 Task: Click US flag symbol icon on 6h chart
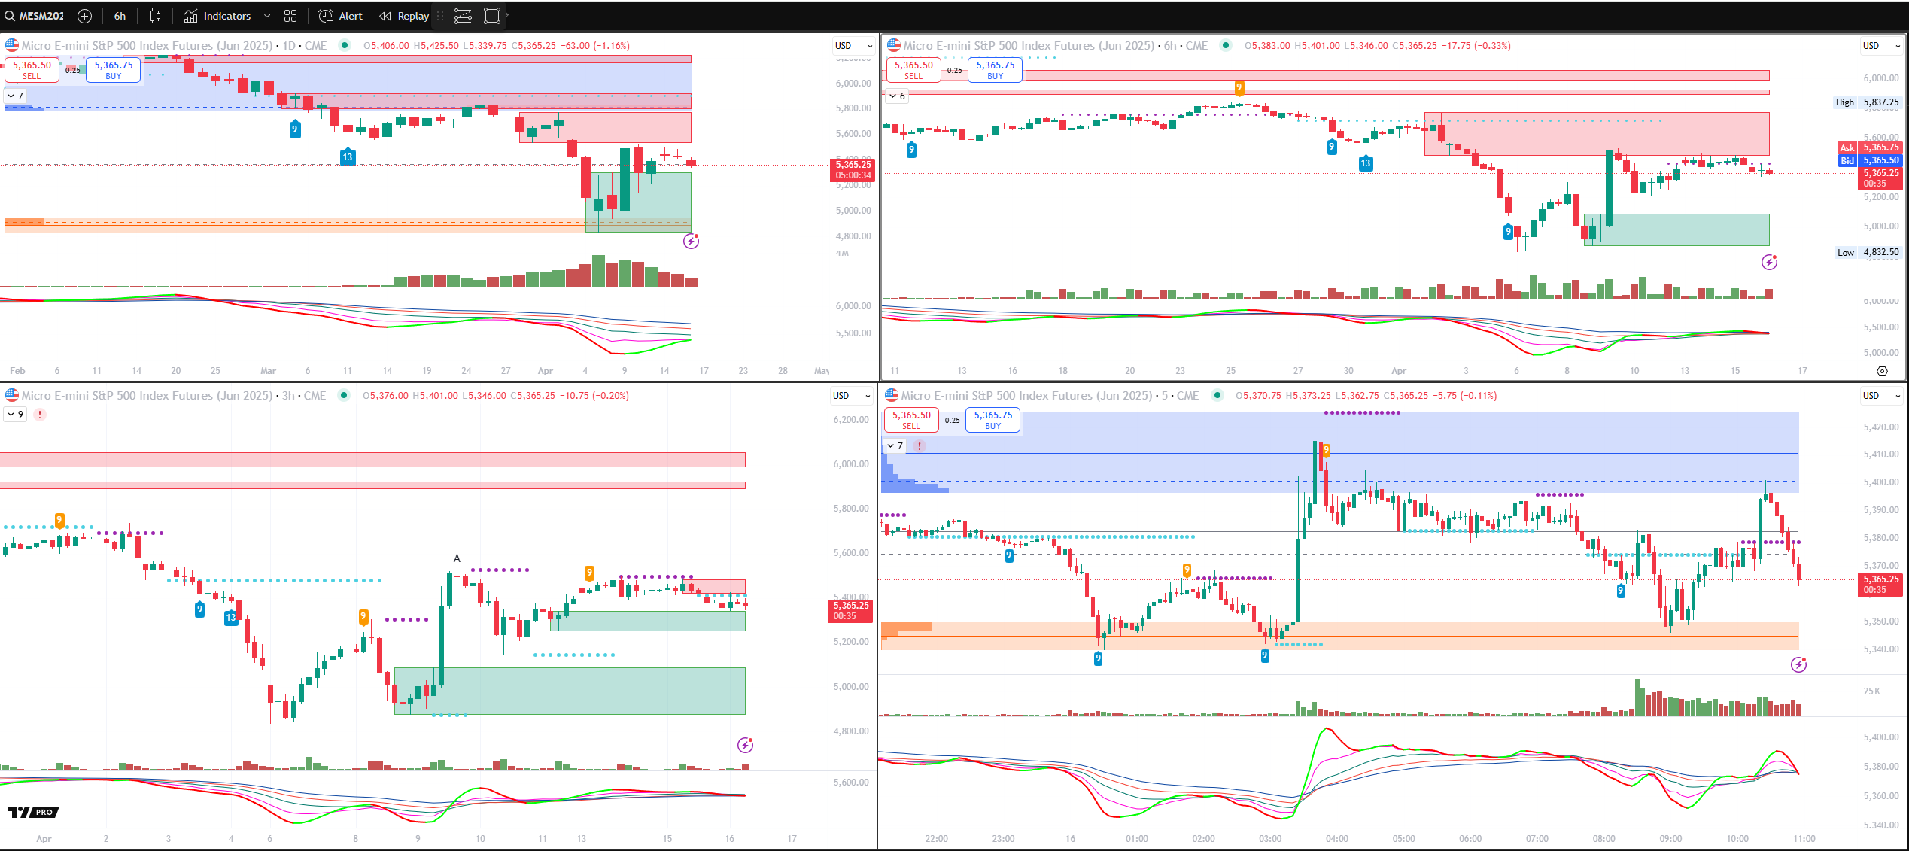[893, 45]
